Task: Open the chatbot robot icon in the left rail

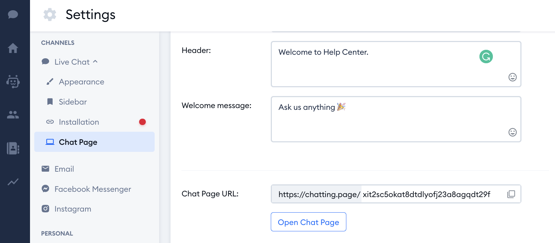Action: point(13,81)
